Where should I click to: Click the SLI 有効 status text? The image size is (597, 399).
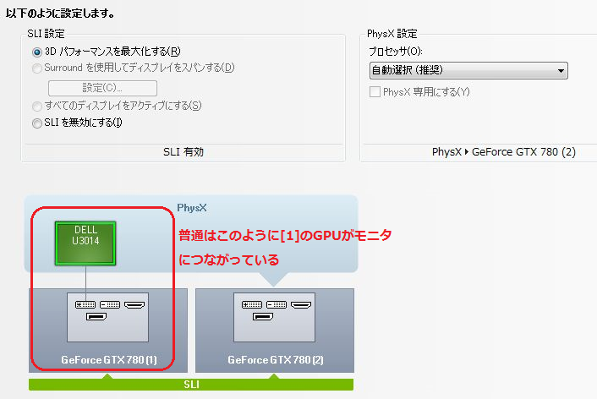(x=183, y=152)
